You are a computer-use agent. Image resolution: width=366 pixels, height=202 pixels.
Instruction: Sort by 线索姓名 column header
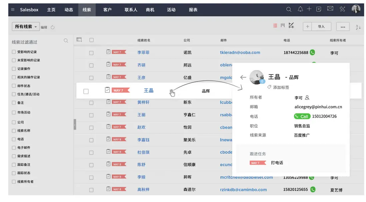144,40
